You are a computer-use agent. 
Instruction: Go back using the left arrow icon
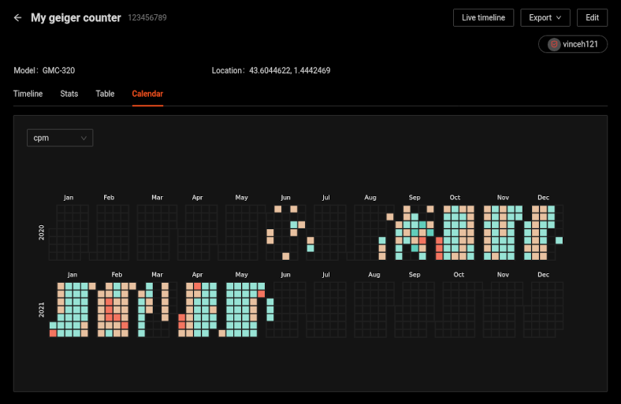click(x=17, y=17)
